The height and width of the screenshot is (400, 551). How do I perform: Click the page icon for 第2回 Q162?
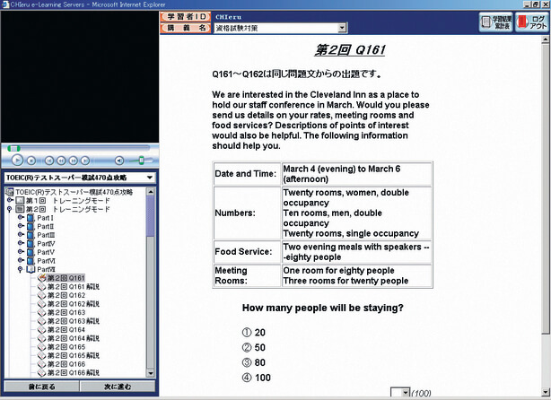[x=42, y=295]
